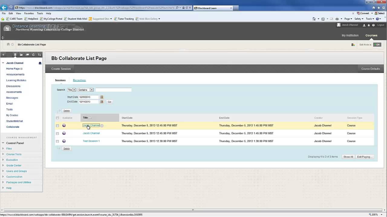The height and width of the screenshot is (217, 387).
Task: Click the Go button to search
Action: 109,102
